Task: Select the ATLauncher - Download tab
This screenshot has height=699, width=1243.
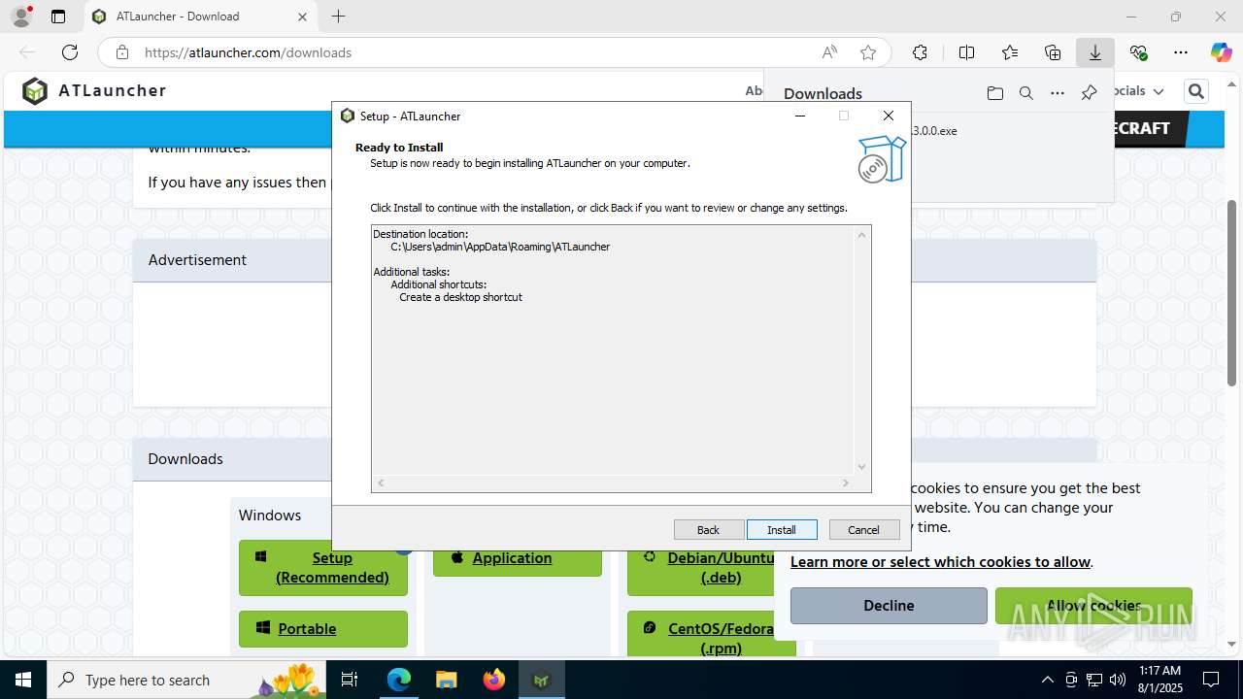Action: tap(199, 17)
